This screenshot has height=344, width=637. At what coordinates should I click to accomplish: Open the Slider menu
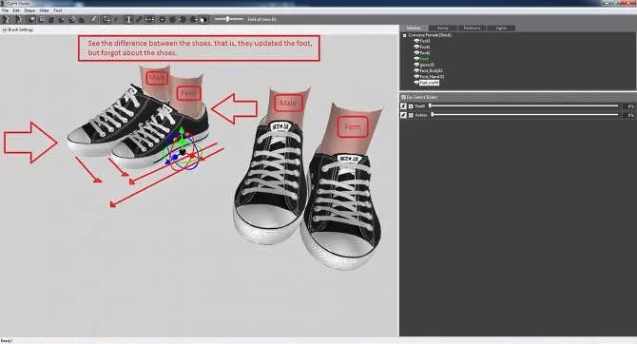pyautogui.click(x=44, y=10)
